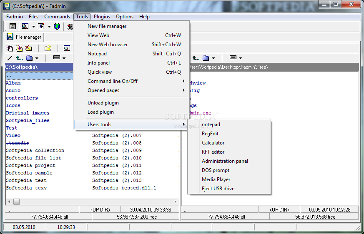Click the magnifier view icon in the main toolbar
Viewport: 364px width, 234px height.
tap(25, 26)
